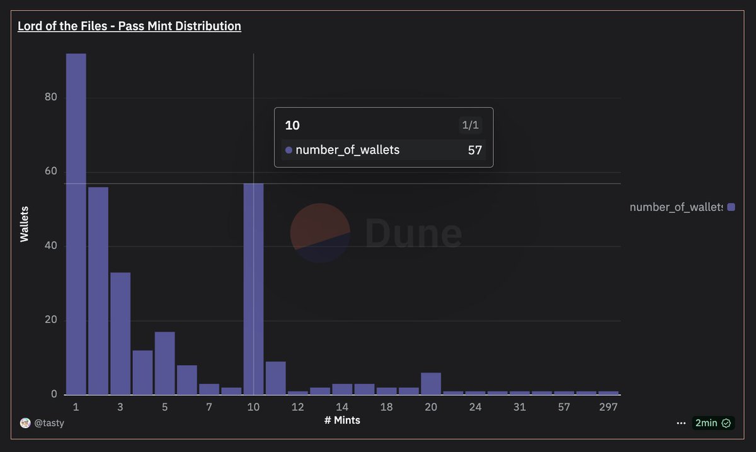Viewport: 756px width, 452px height.
Task: Click the 57 value on the x-axis
Action: 564,407
